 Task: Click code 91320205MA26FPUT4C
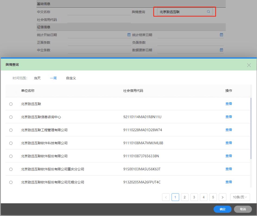(142, 182)
